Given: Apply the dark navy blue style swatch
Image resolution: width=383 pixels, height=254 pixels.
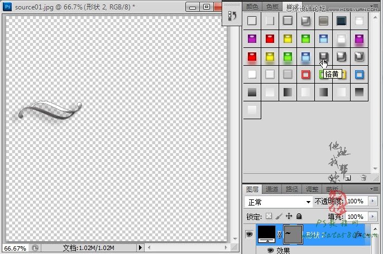Looking at the screenshot, I should 341,21.
